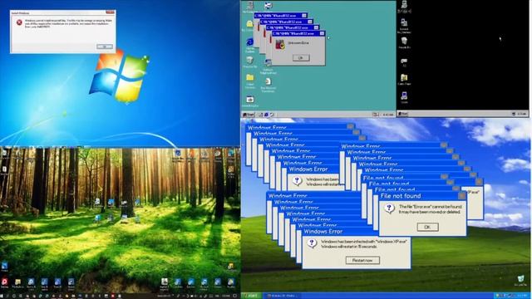532x299 pixels.
Task: Click the red taskbar icon on forest desktop
Action: pos(113,296)
